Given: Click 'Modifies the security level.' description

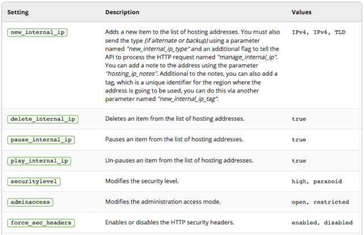Looking at the screenshot, I should pyautogui.click(x=142, y=181).
